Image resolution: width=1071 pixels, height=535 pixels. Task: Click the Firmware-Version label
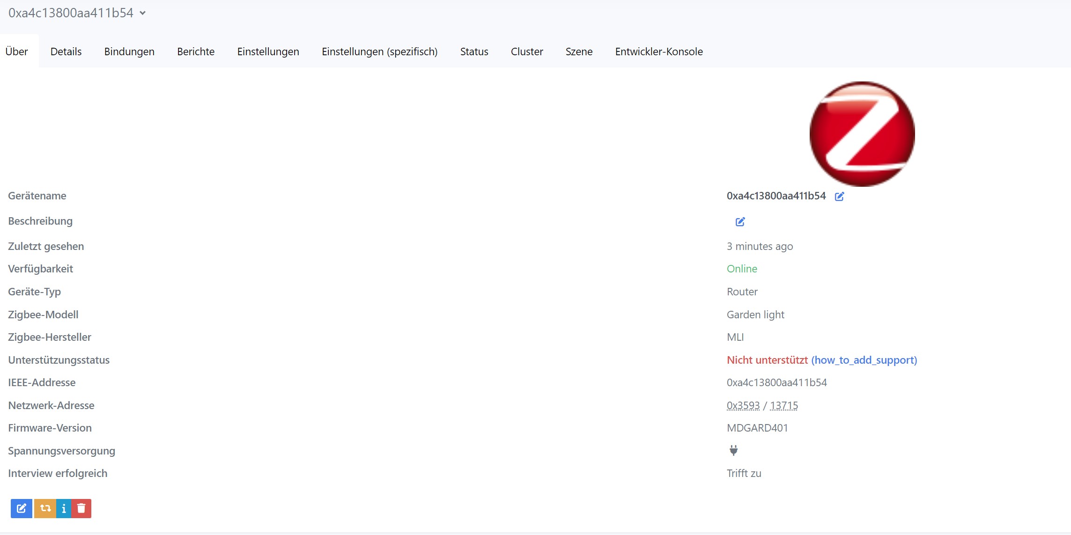click(50, 428)
